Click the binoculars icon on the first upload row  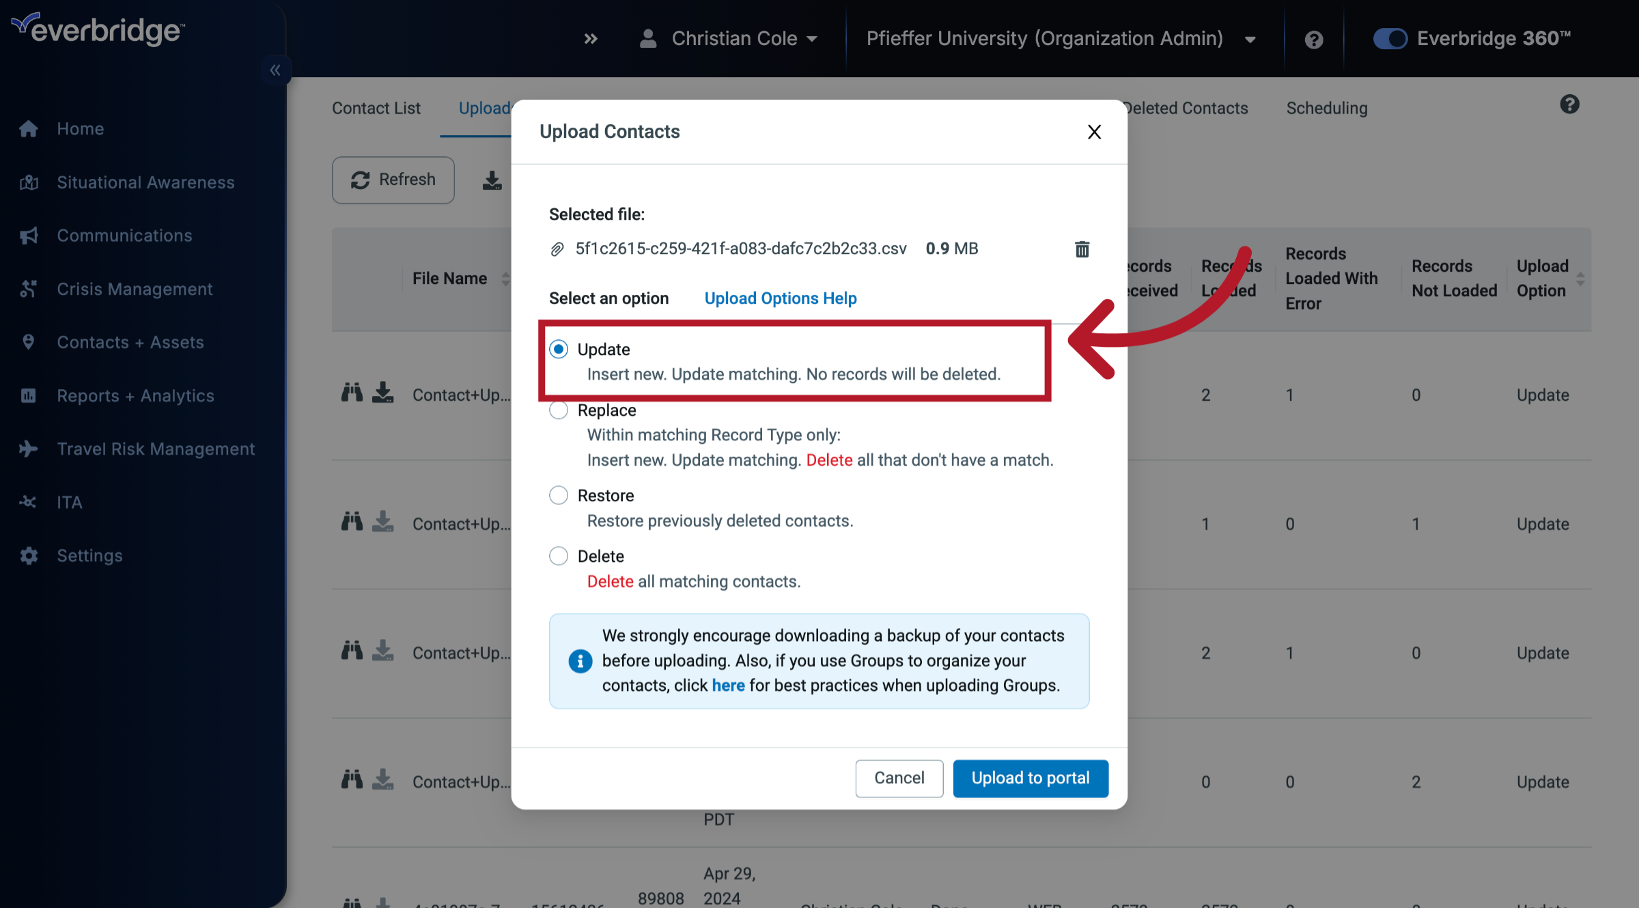point(352,393)
